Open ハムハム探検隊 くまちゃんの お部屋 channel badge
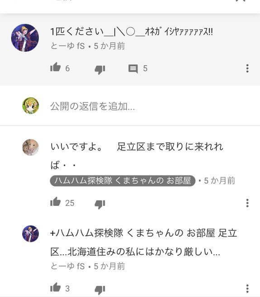 (123, 181)
